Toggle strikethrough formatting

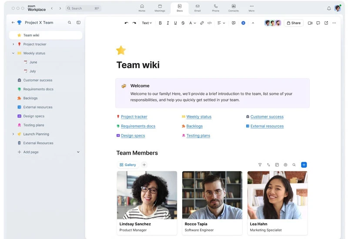[183, 23]
